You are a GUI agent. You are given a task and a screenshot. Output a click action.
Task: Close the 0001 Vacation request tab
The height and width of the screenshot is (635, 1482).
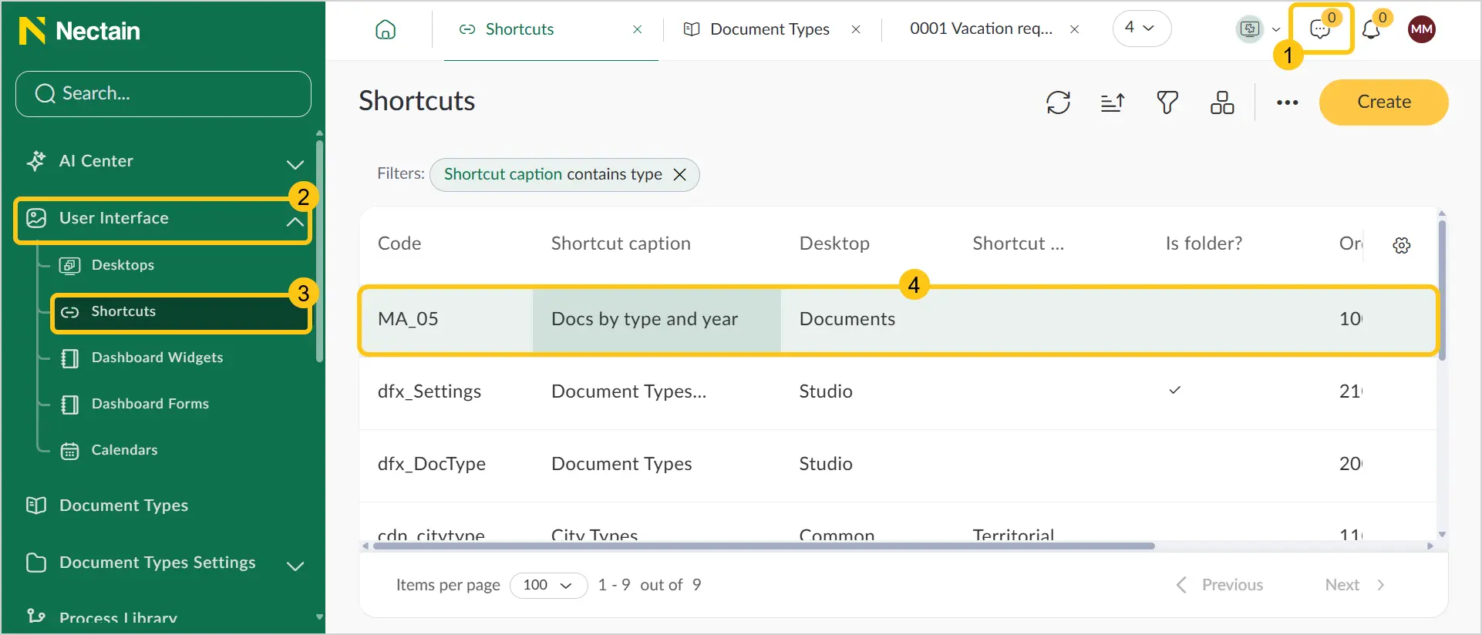click(x=1074, y=29)
